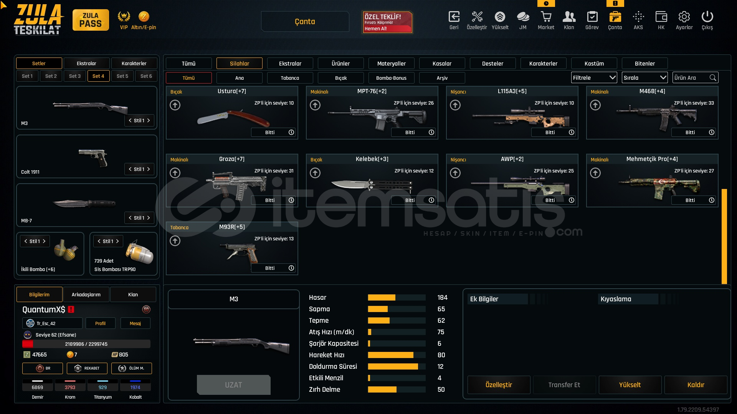Click the Ürün Ara search field
Viewport: 737px width, 414px height.
pos(690,77)
